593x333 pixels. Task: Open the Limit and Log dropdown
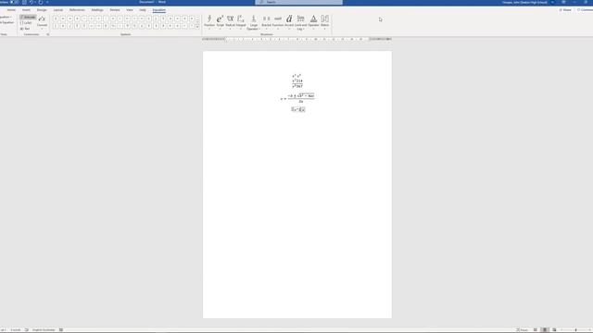300,22
